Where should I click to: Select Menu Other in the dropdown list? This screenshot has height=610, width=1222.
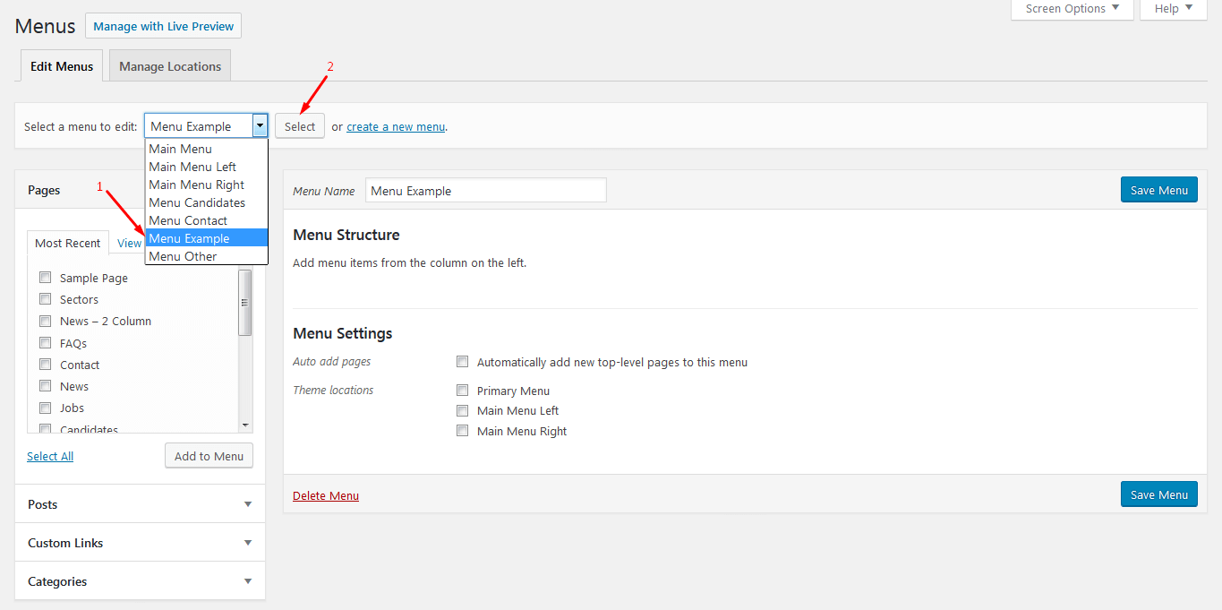183,256
